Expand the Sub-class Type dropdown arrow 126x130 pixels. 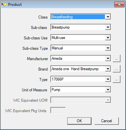(x=108, y=48)
